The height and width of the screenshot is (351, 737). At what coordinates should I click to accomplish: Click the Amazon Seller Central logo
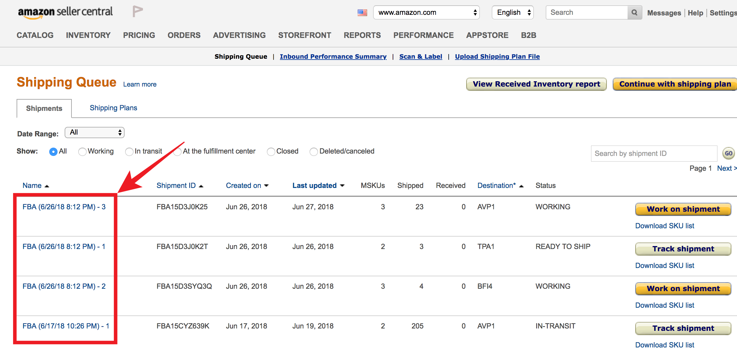tap(65, 12)
